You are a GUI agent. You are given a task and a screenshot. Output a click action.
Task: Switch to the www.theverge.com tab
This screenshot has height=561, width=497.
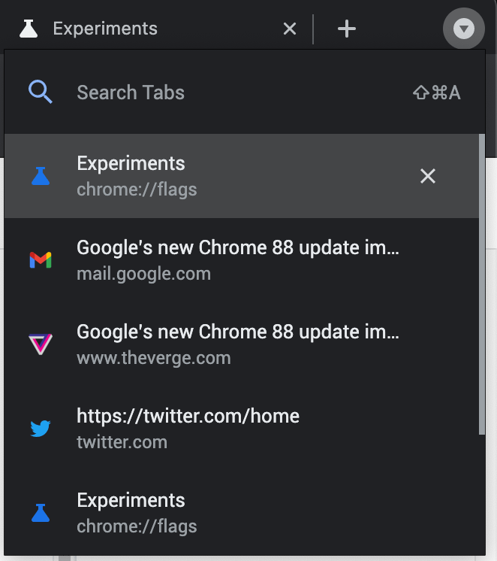tap(237, 344)
